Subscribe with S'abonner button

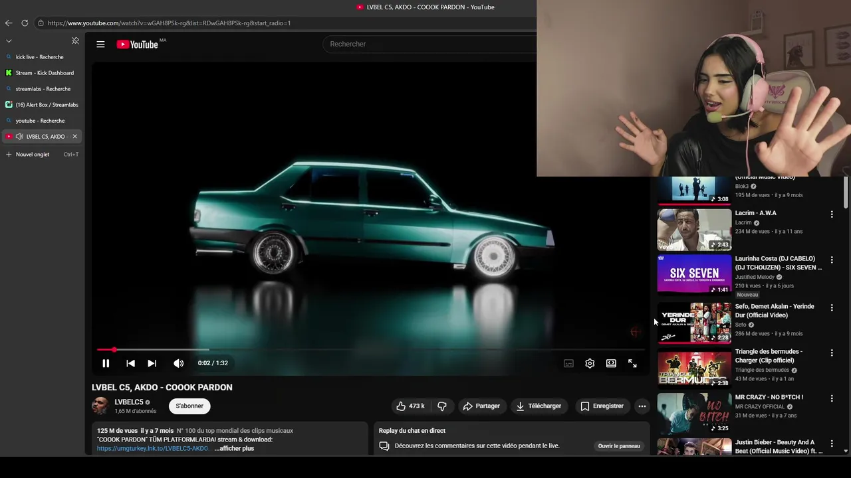pyautogui.click(x=189, y=406)
